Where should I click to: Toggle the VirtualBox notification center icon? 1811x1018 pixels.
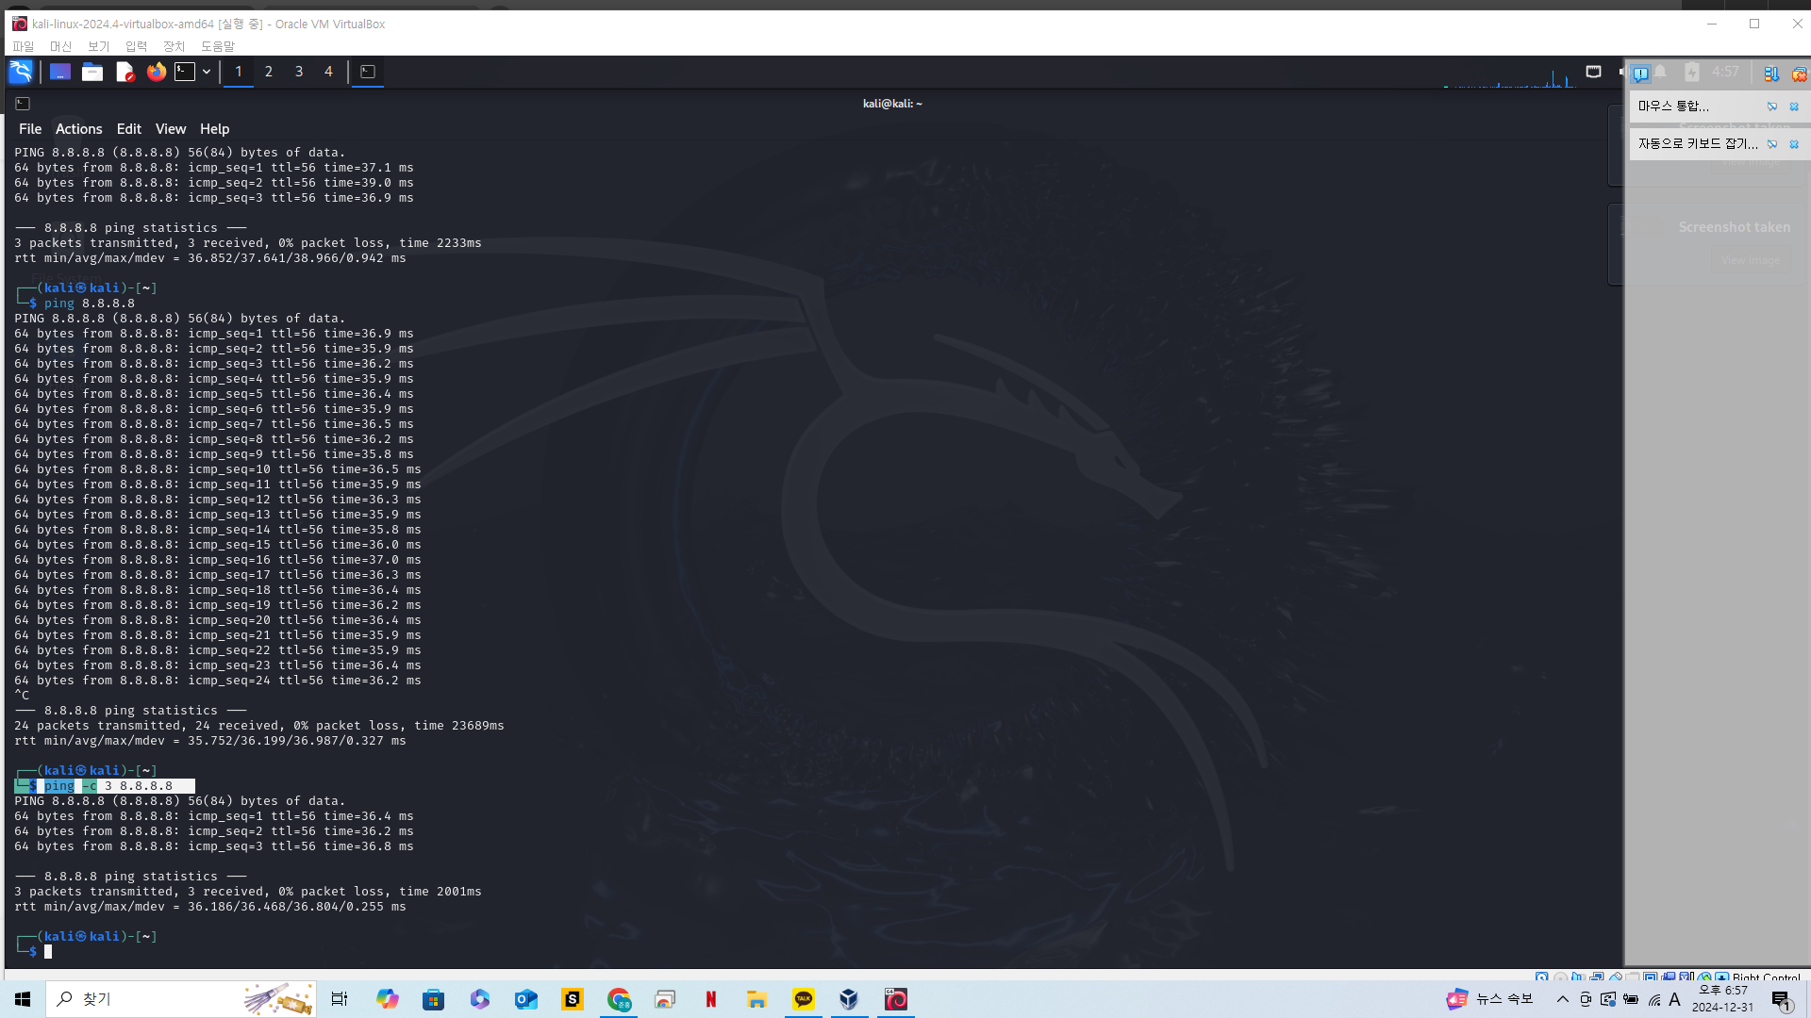click(x=1641, y=74)
